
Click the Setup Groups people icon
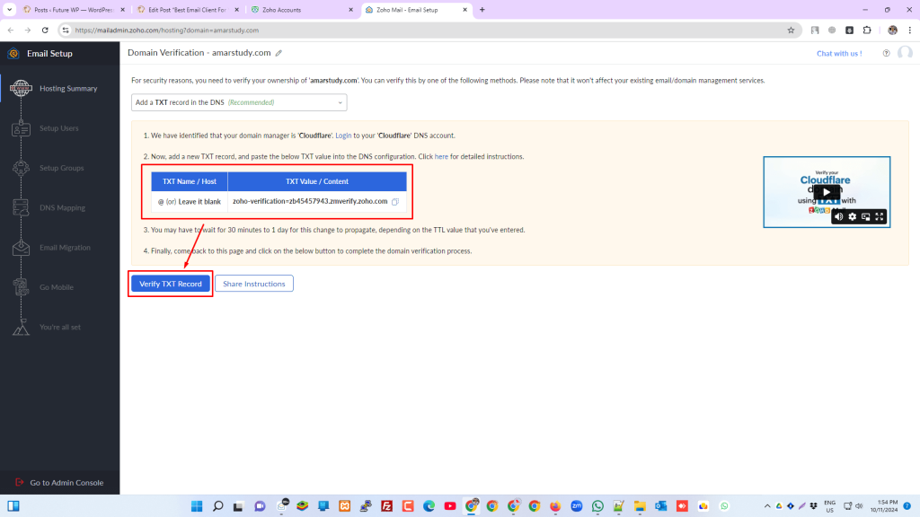[21, 168]
